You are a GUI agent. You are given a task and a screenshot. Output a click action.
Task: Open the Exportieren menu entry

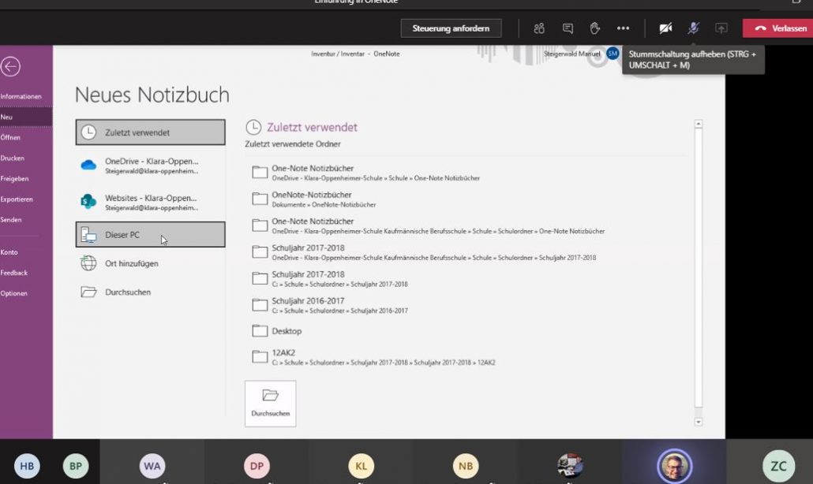(26, 199)
